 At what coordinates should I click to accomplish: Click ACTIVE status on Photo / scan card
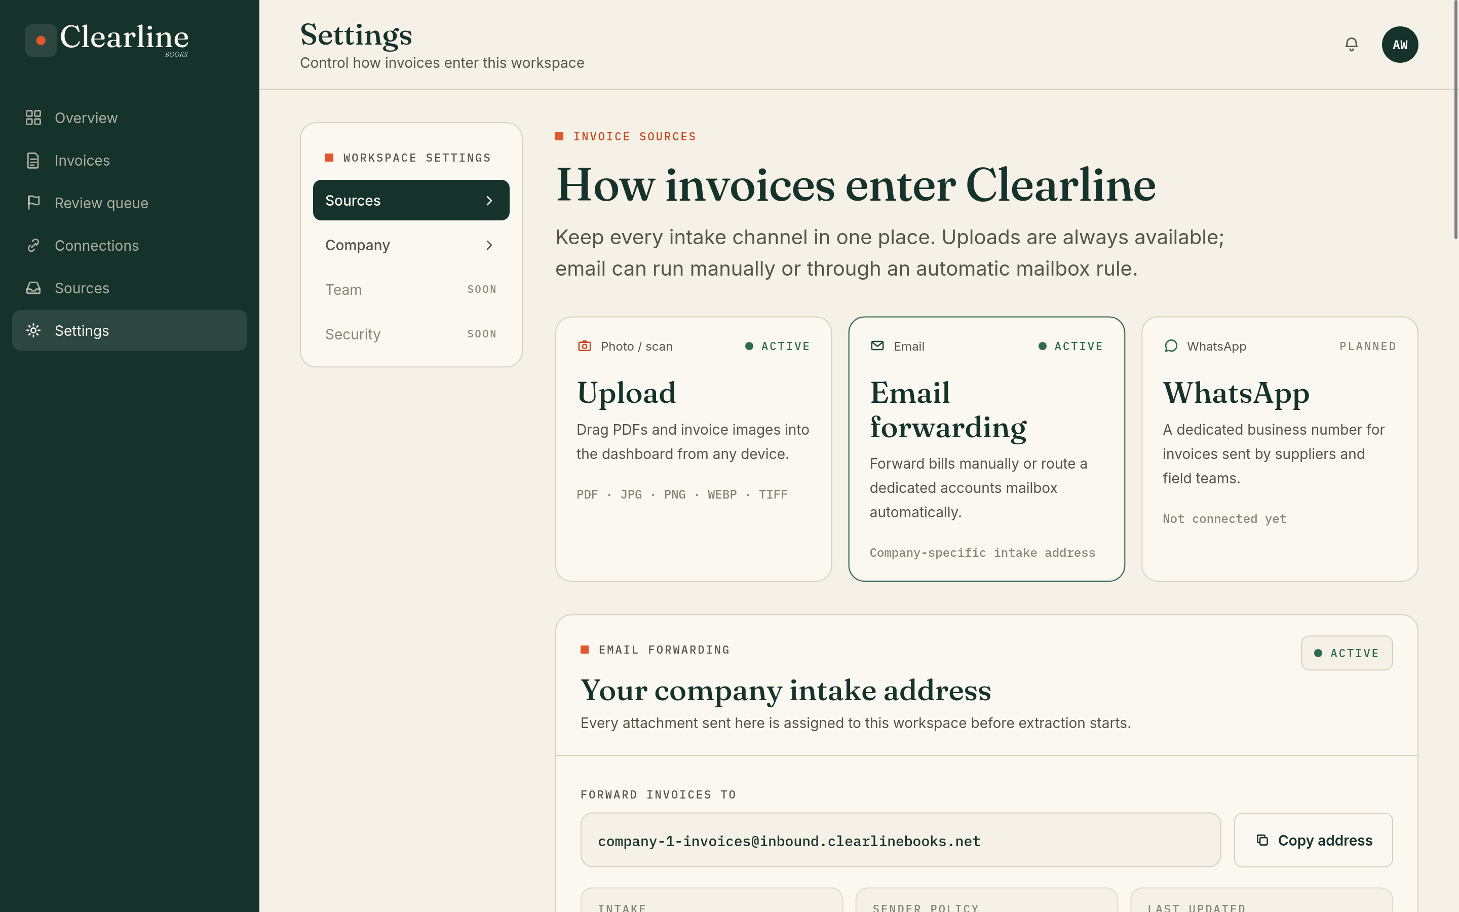click(778, 346)
